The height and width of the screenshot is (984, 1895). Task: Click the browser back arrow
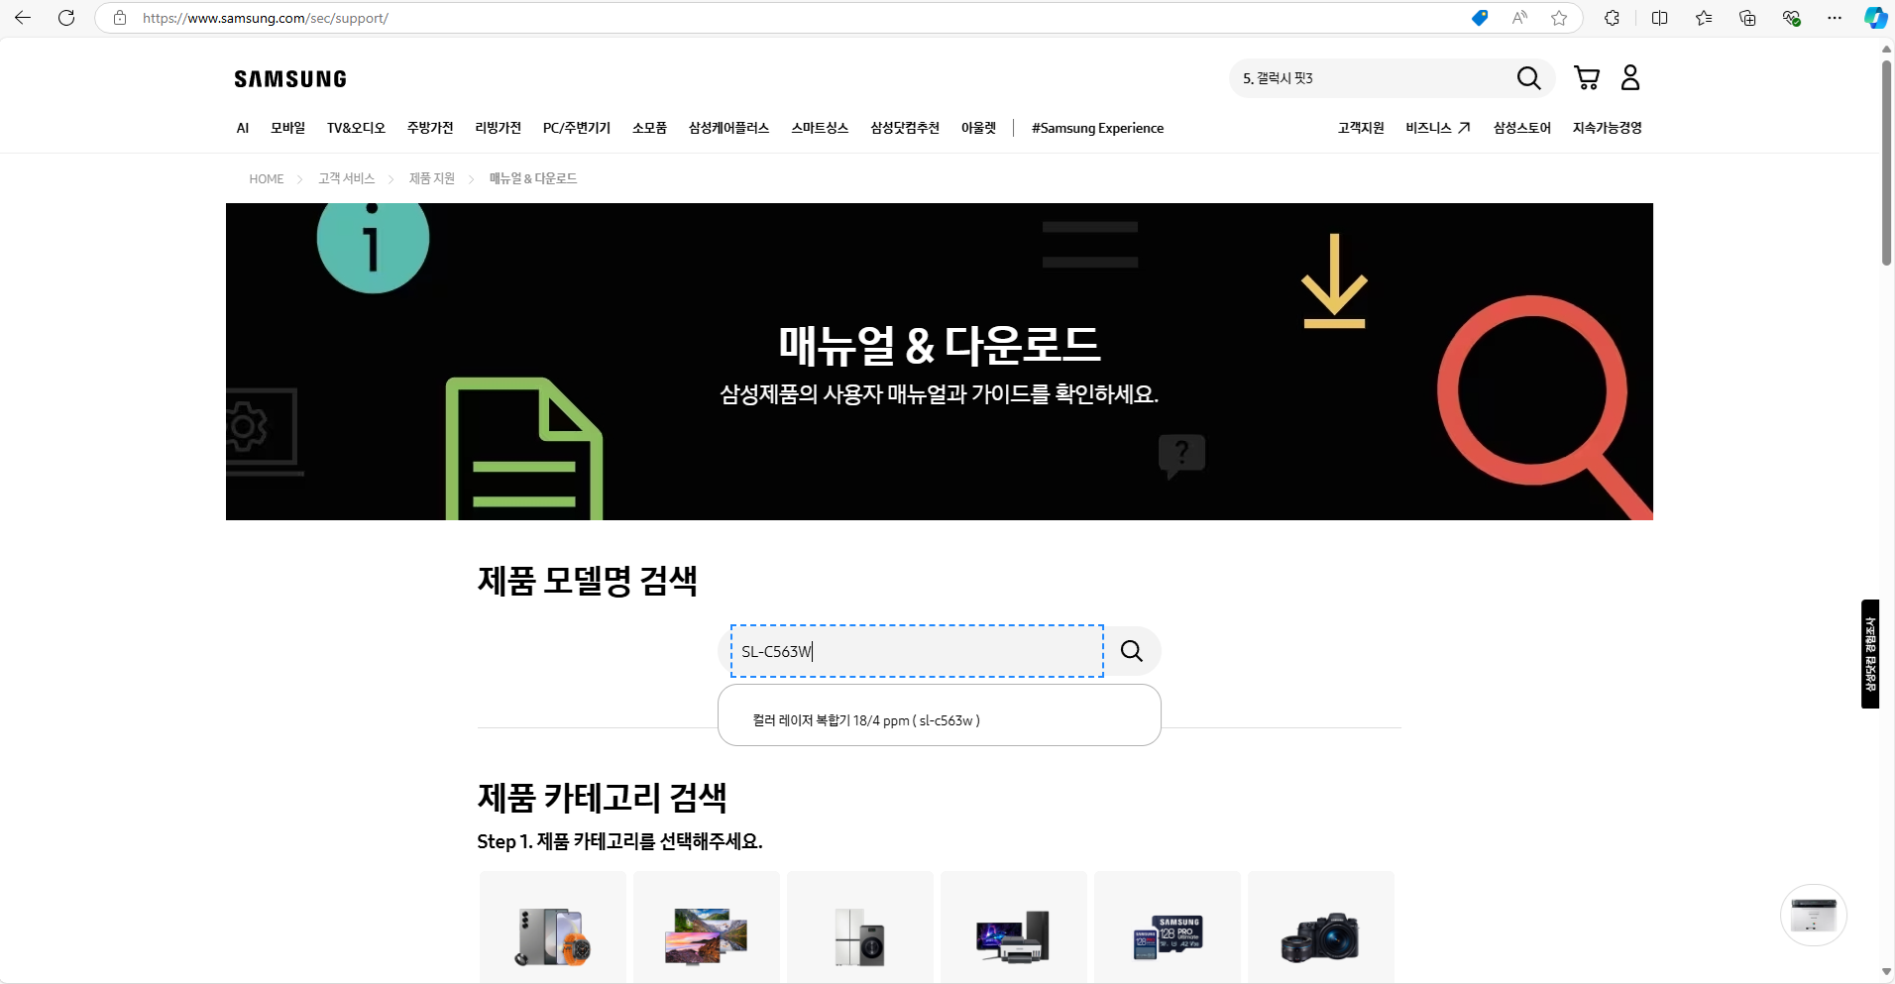click(x=23, y=18)
